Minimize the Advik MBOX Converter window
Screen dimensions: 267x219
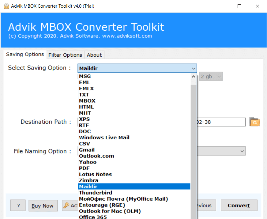(x=222, y=6)
